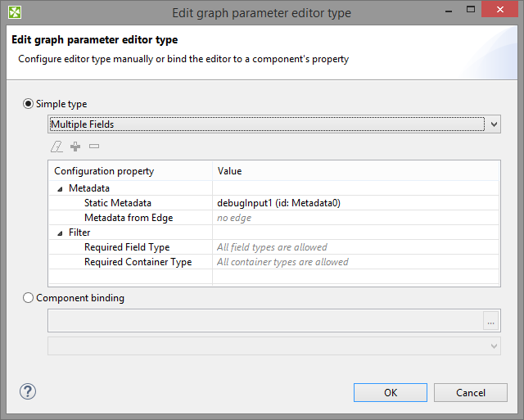
Task: Click the Required Container Type value
Action: [x=282, y=262]
